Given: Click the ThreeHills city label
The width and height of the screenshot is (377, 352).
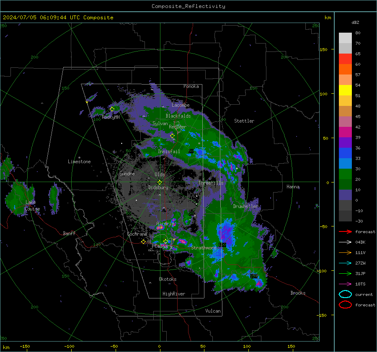Looking at the screenshot, I should click(211, 183).
